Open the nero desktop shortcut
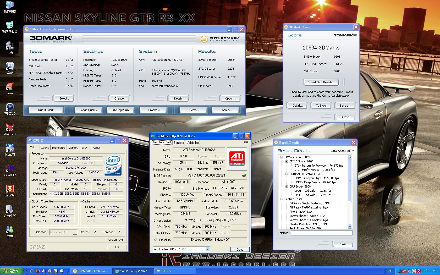 pos(10,89)
